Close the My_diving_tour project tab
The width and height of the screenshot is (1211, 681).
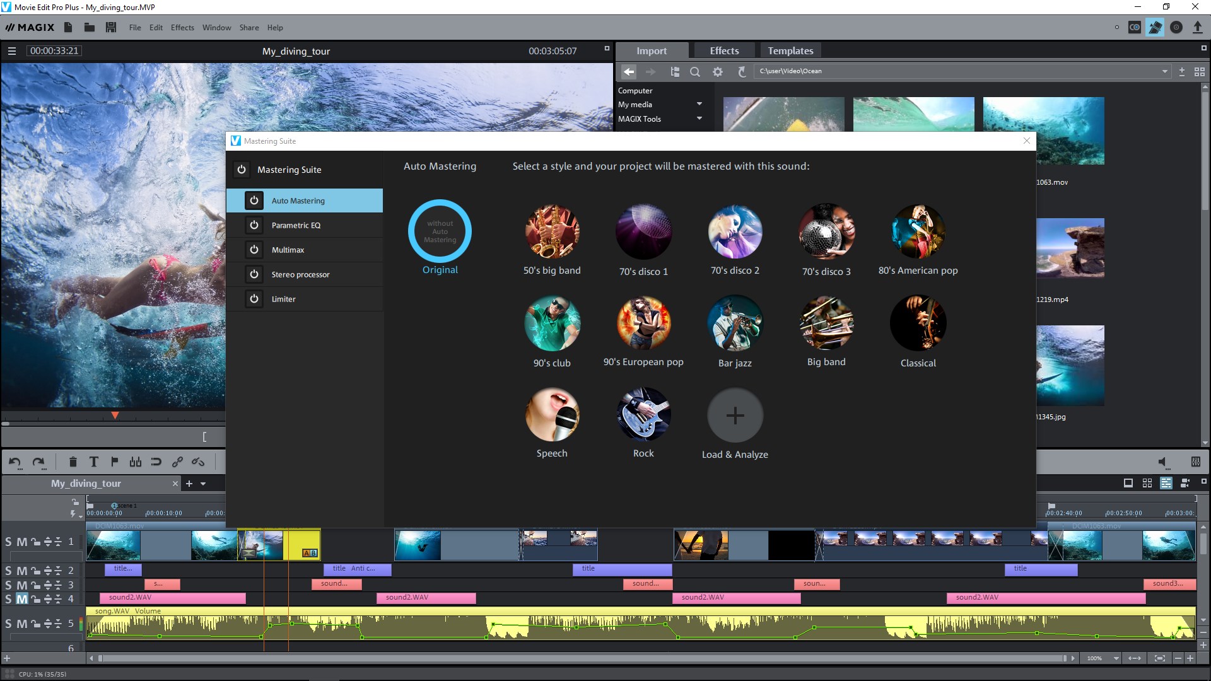175,484
